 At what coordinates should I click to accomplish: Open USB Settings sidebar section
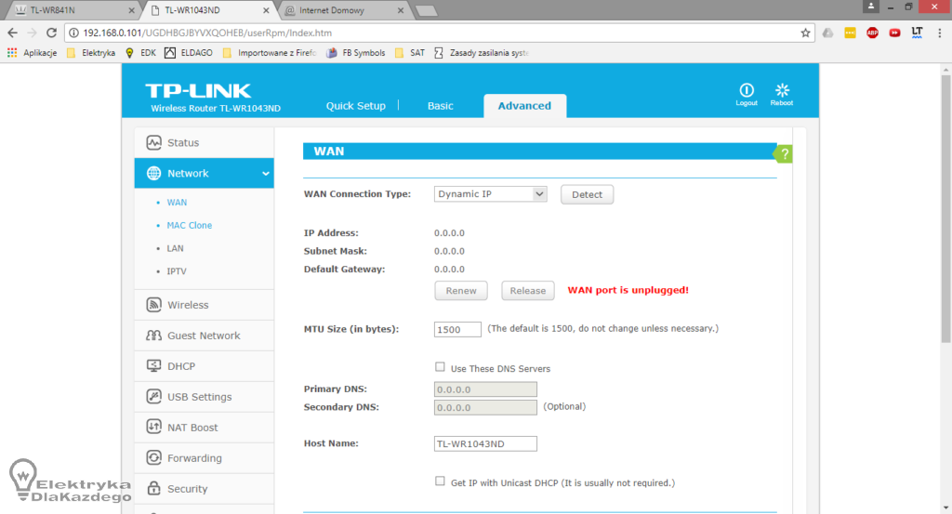click(199, 397)
